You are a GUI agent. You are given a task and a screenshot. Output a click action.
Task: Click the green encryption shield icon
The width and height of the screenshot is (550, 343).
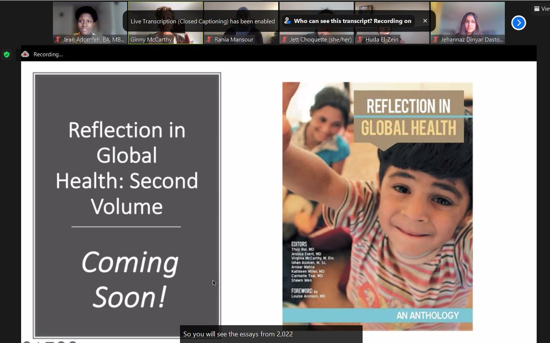tap(6, 54)
